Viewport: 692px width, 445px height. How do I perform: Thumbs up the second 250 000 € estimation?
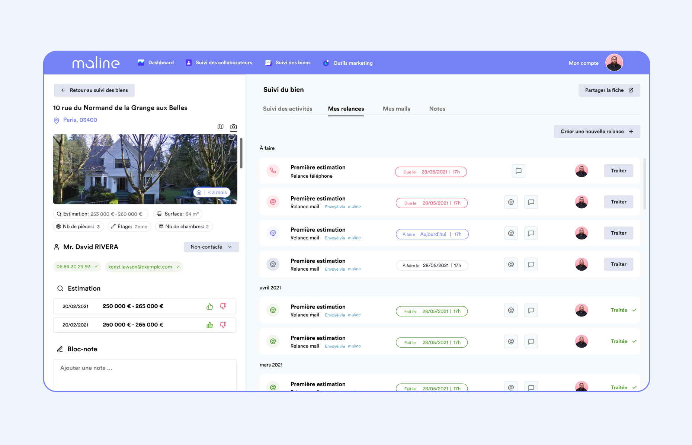click(210, 325)
